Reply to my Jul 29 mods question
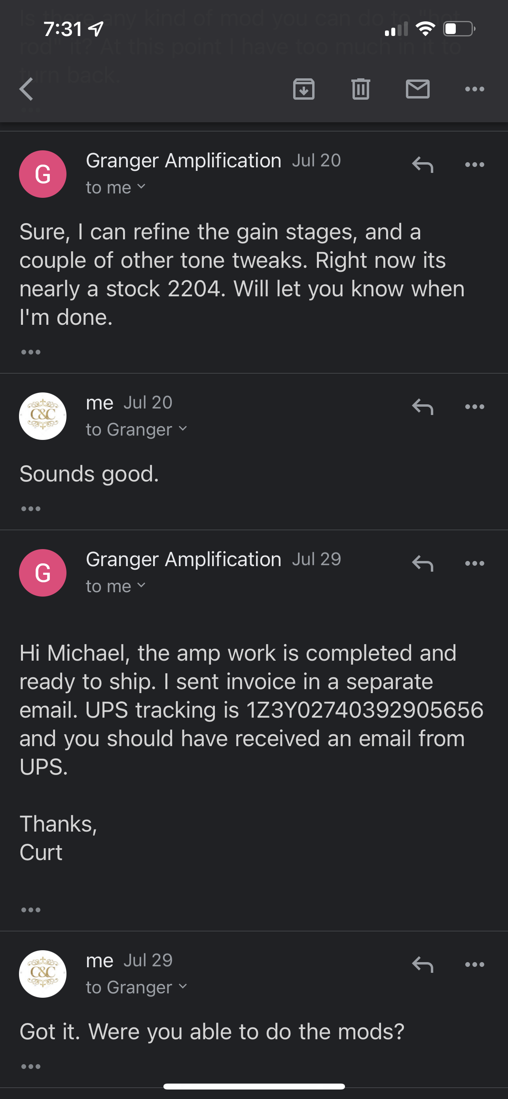Viewport: 508px width, 1099px height. 423,964
